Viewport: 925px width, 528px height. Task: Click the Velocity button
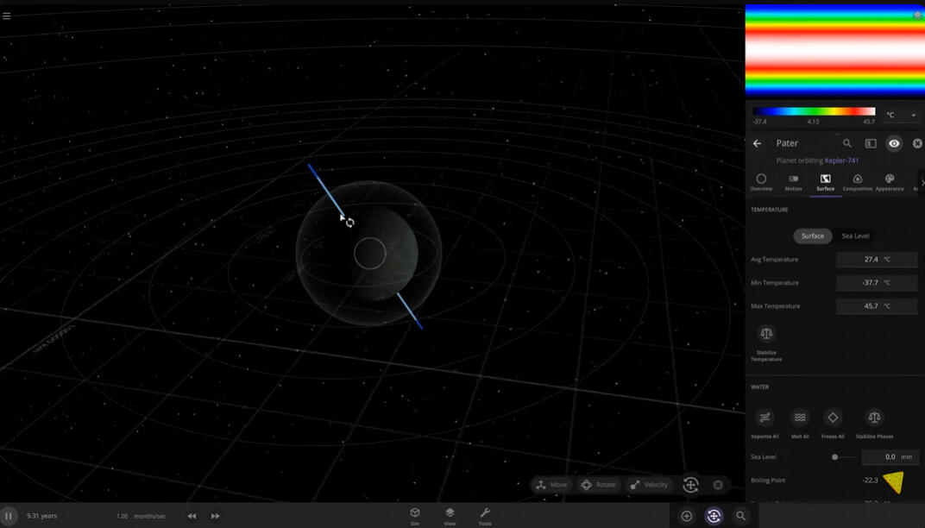tap(650, 485)
